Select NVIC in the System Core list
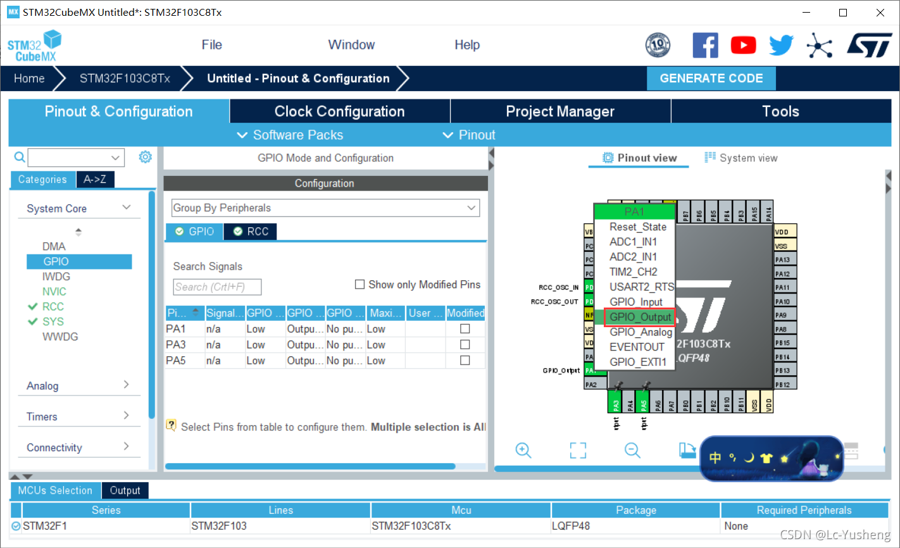Viewport: 900px width, 548px height. [54, 292]
